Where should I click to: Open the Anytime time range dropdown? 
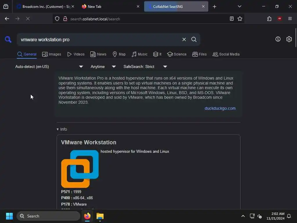(x=103, y=66)
